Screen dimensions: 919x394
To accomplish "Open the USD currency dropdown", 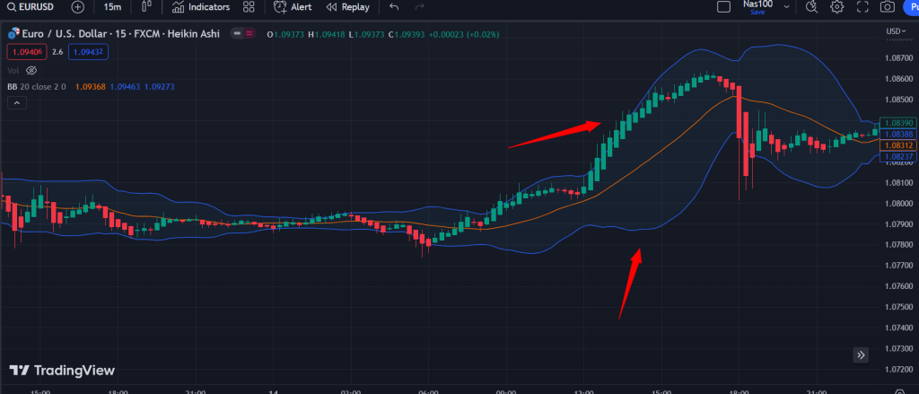I will pos(895,31).
